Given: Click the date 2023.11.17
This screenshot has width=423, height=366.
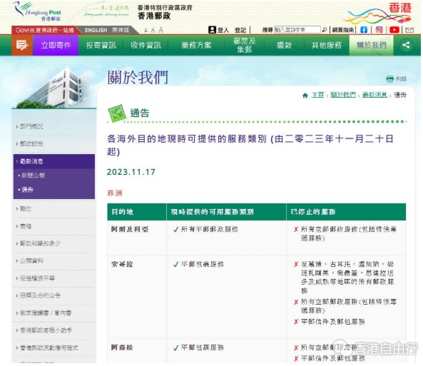Looking at the screenshot, I should tap(131, 172).
